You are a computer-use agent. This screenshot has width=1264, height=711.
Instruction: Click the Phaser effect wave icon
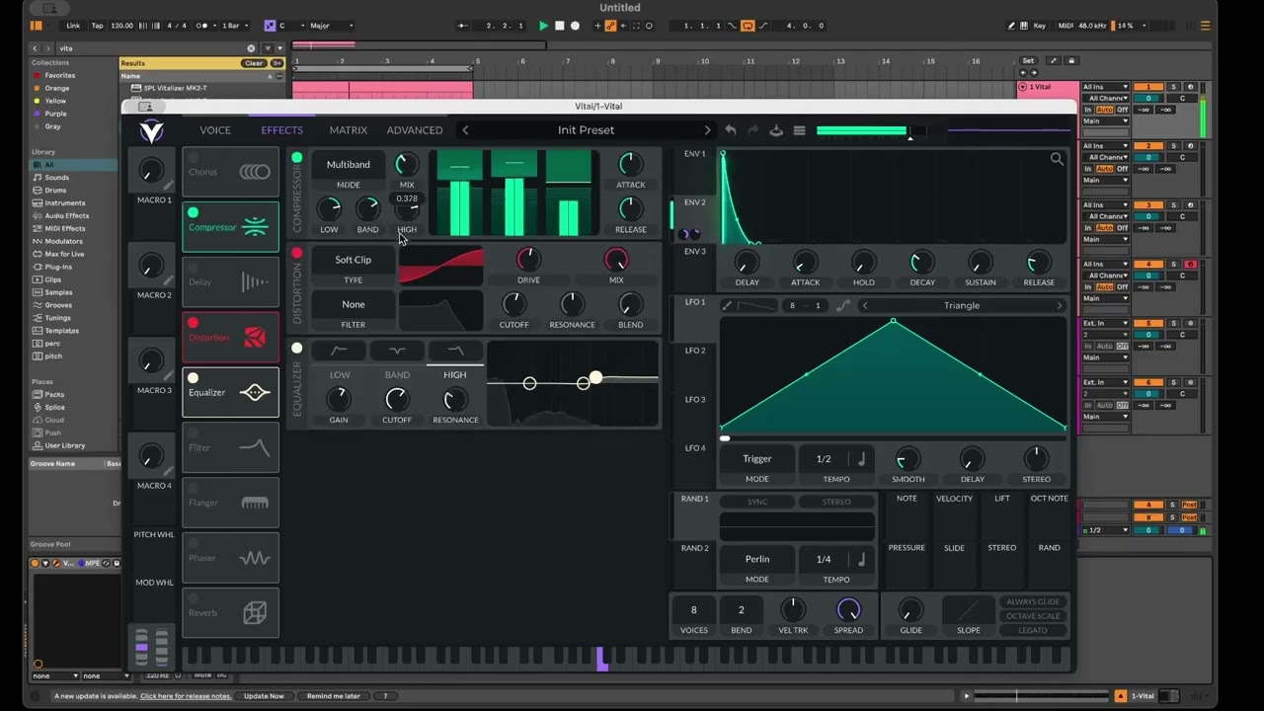click(255, 558)
